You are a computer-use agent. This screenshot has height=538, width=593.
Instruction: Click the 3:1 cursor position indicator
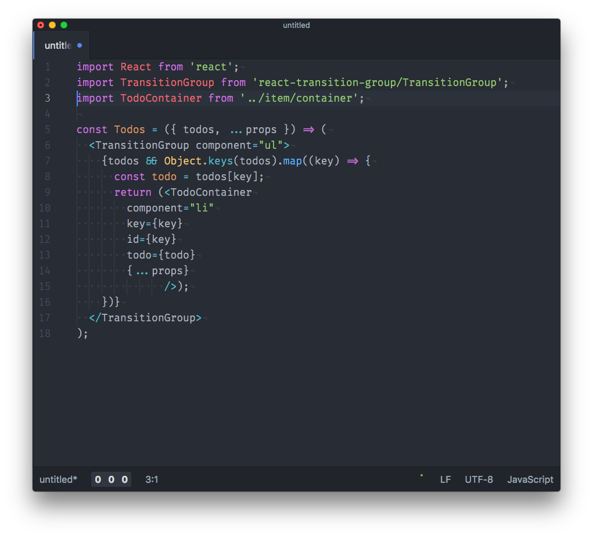(x=152, y=479)
